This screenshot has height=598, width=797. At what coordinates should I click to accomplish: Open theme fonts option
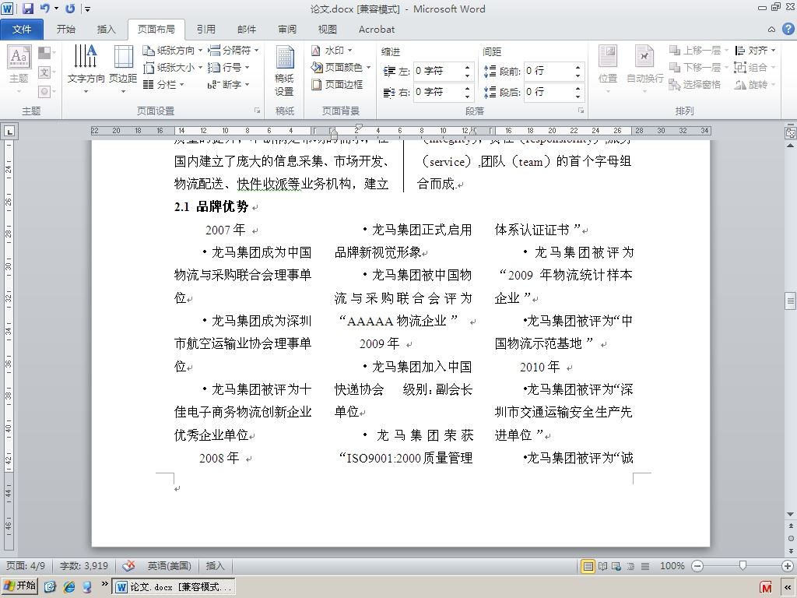pyautogui.click(x=47, y=72)
